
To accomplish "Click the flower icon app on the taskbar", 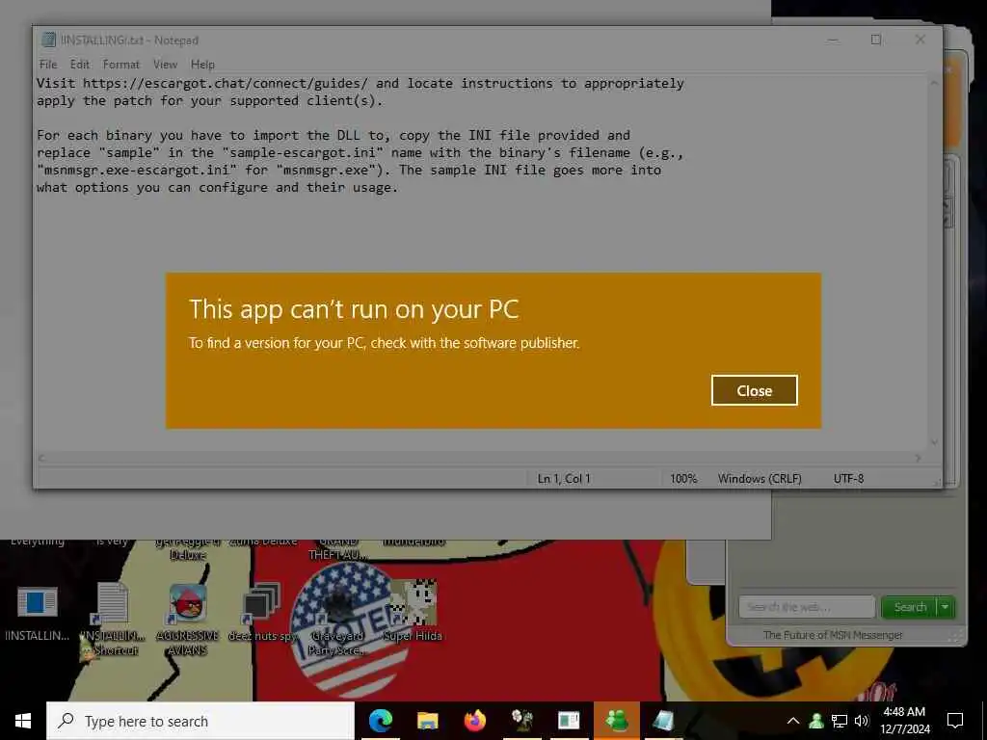I will click(x=521, y=721).
